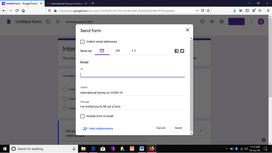Viewport: 272px width, 153px height.
Task: Select the second radio option 'I wen'
Action: click(65, 99)
